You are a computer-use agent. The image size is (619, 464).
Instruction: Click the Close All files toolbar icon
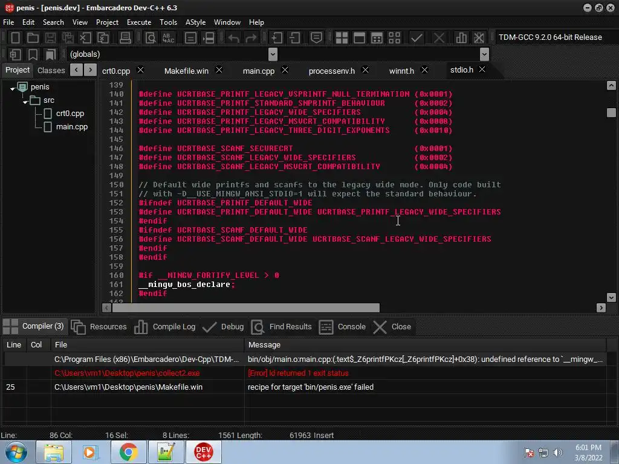[x=103, y=38]
